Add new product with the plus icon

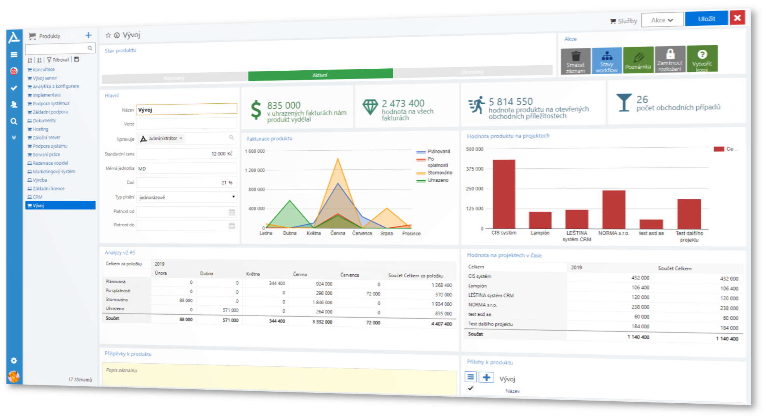coord(89,35)
